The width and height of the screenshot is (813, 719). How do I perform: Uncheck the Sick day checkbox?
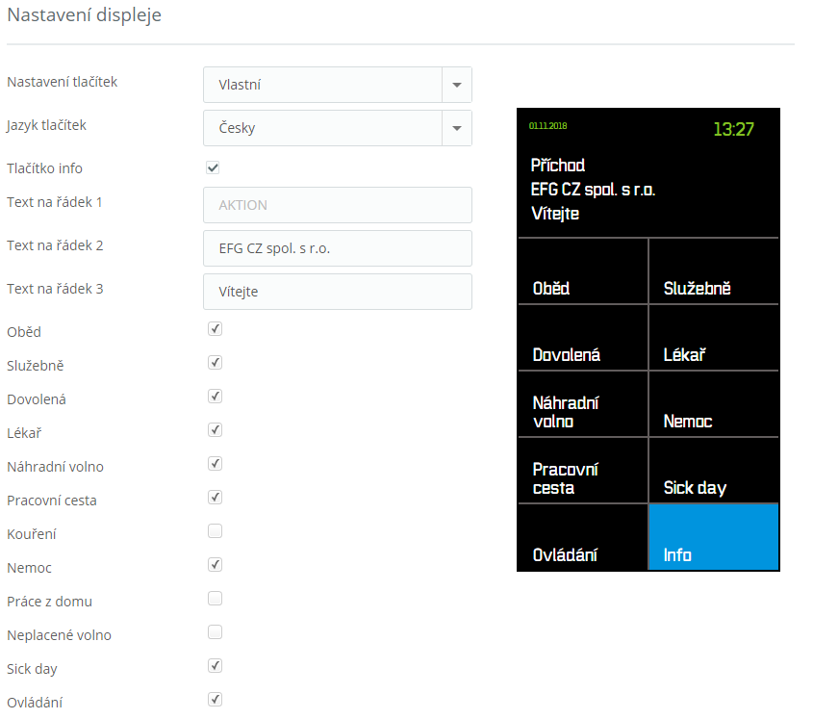(216, 666)
